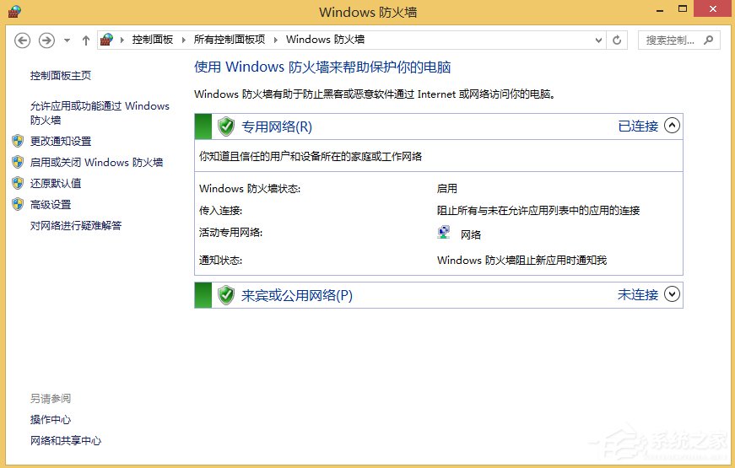
Task: Open 网络和共享中心 link
Action: tap(66, 440)
